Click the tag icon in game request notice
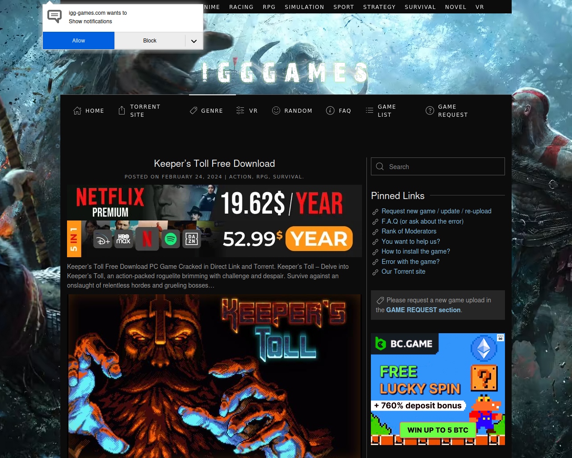 (380, 300)
